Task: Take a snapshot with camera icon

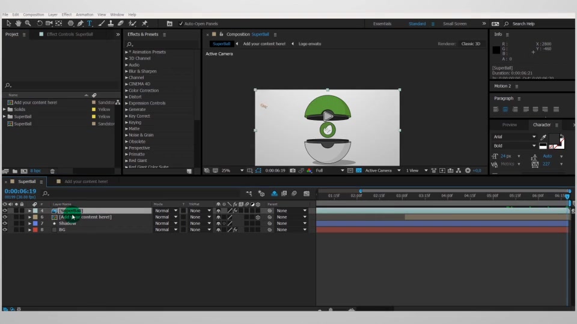Action: point(293,170)
